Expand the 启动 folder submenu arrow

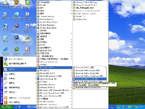71,11
